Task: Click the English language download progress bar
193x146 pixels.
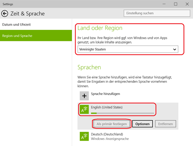Action: 122,113
